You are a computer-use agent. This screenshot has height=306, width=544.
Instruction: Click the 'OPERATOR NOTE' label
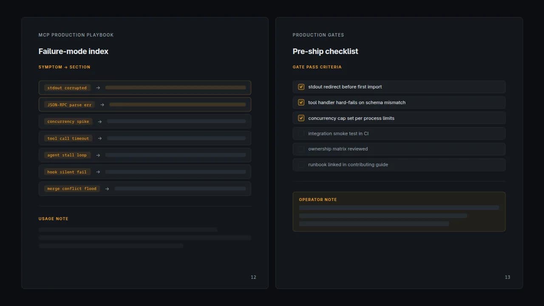pyautogui.click(x=318, y=200)
